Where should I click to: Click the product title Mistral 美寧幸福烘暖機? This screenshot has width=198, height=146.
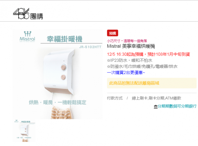pyautogui.click(x=131, y=46)
